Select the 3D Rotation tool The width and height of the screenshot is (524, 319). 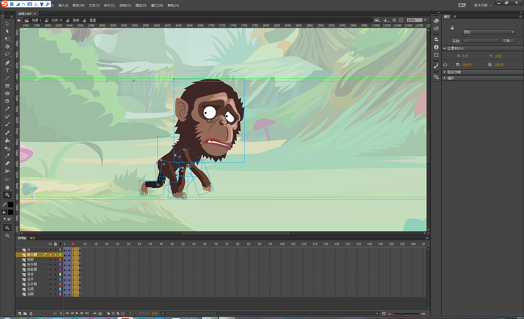point(7,47)
